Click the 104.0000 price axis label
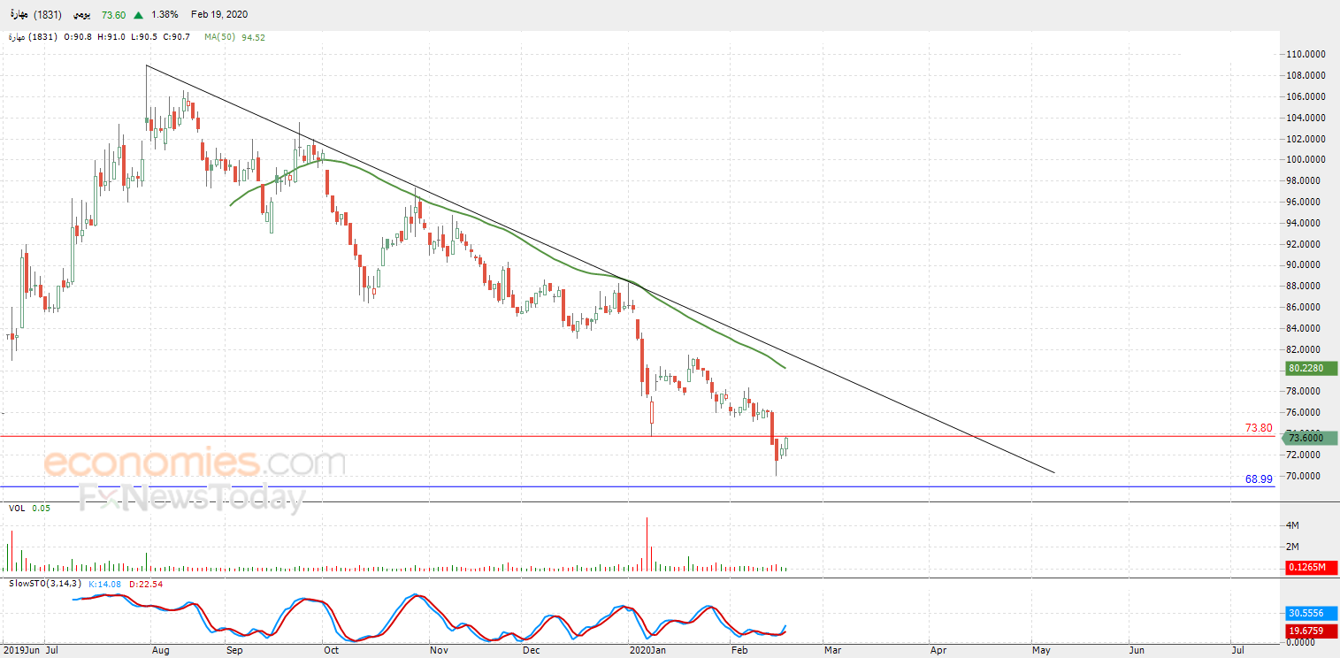The image size is (1340, 658). pyautogui.click(x=1306, y=118)
